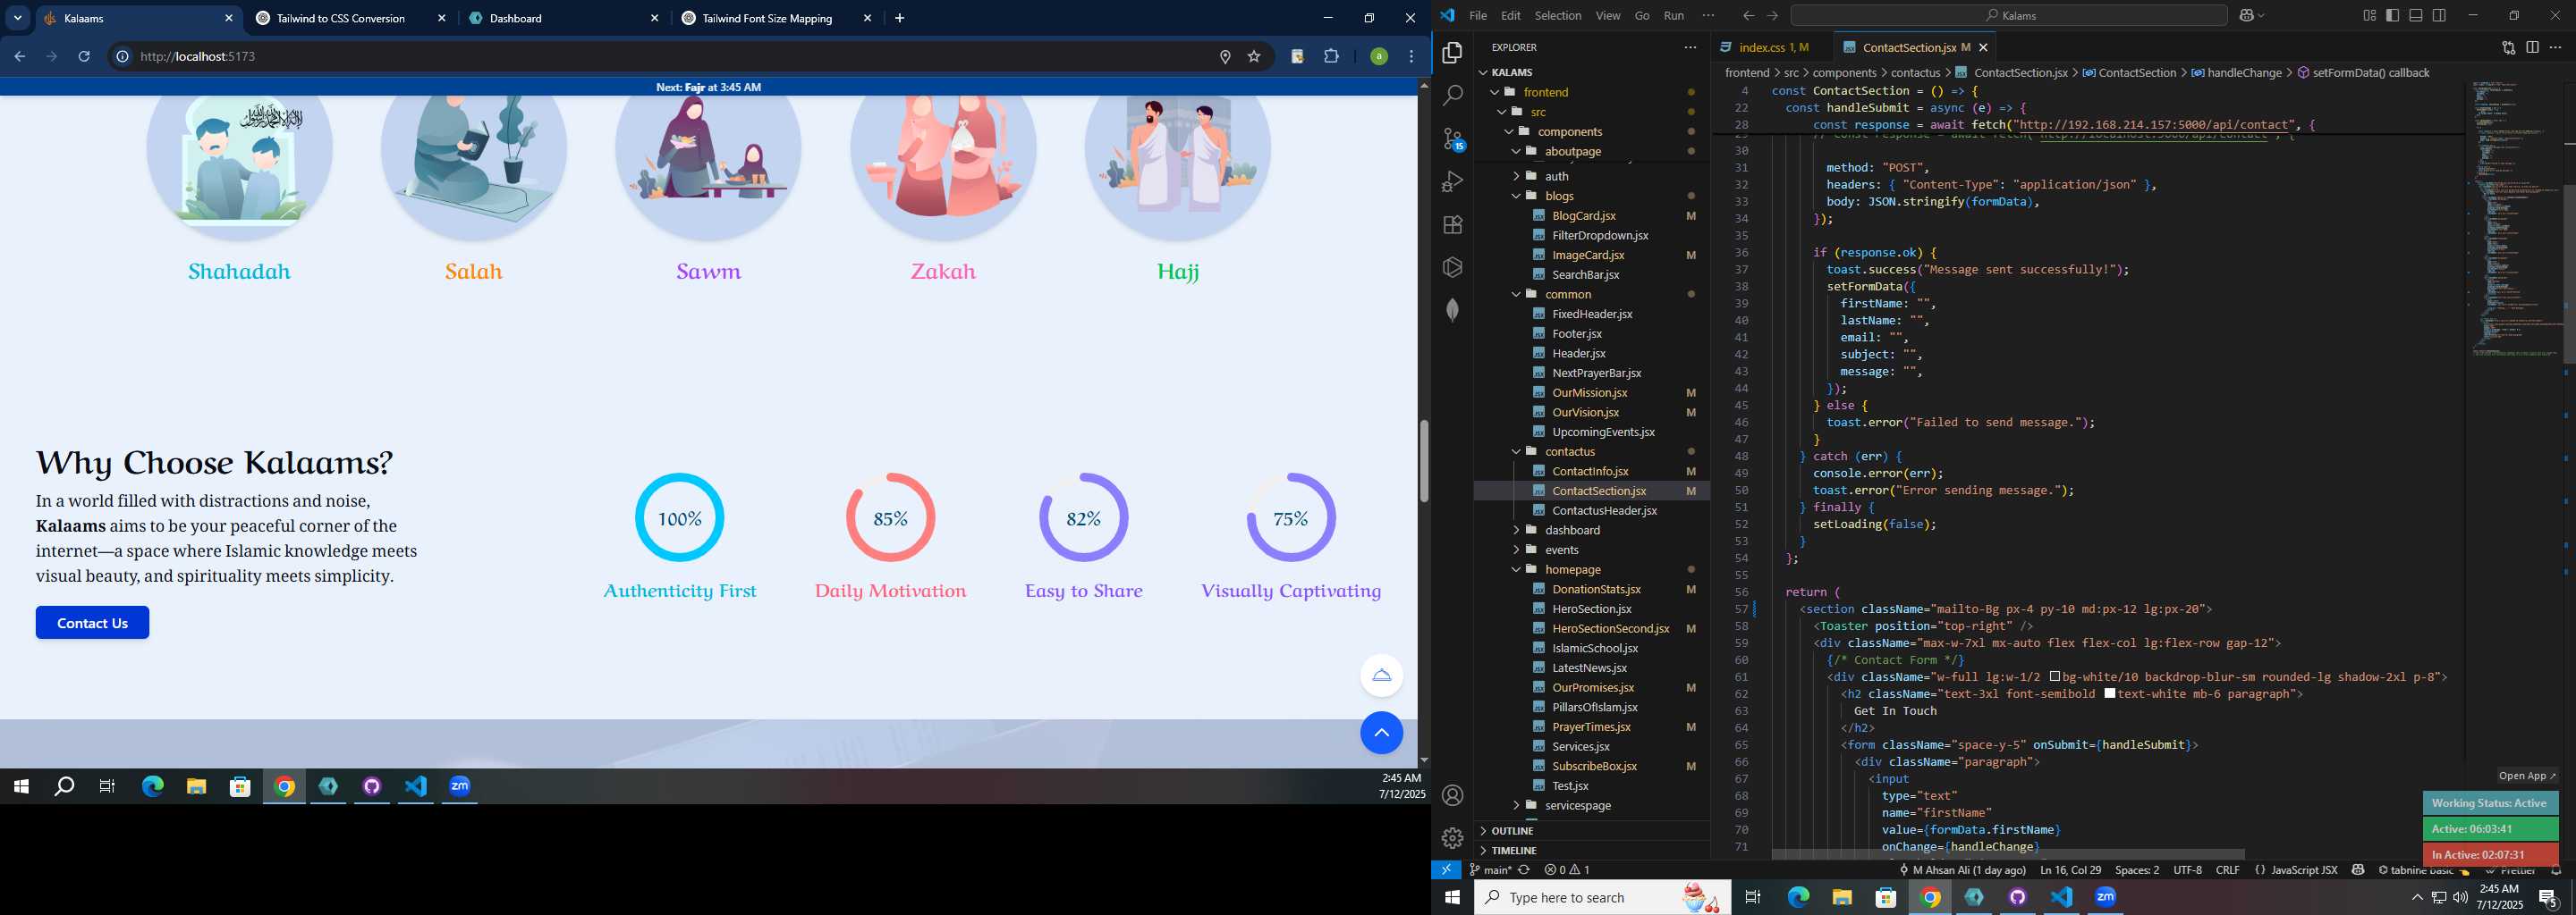
Task: Click the split editor right icon
Action: (2532, 47)
